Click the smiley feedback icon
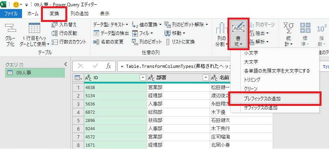 (16, 4)
